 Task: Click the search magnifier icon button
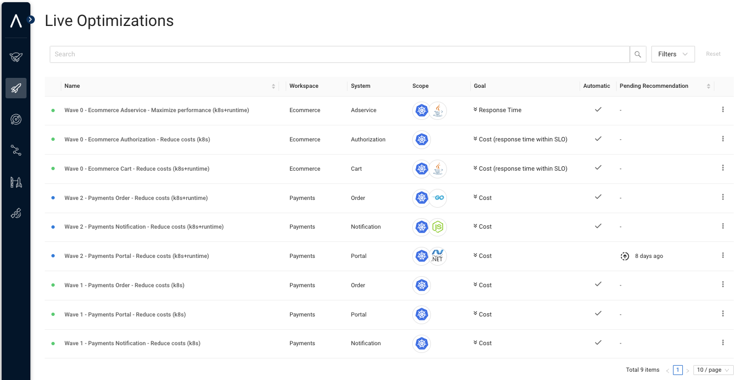(x=638, y=54)
